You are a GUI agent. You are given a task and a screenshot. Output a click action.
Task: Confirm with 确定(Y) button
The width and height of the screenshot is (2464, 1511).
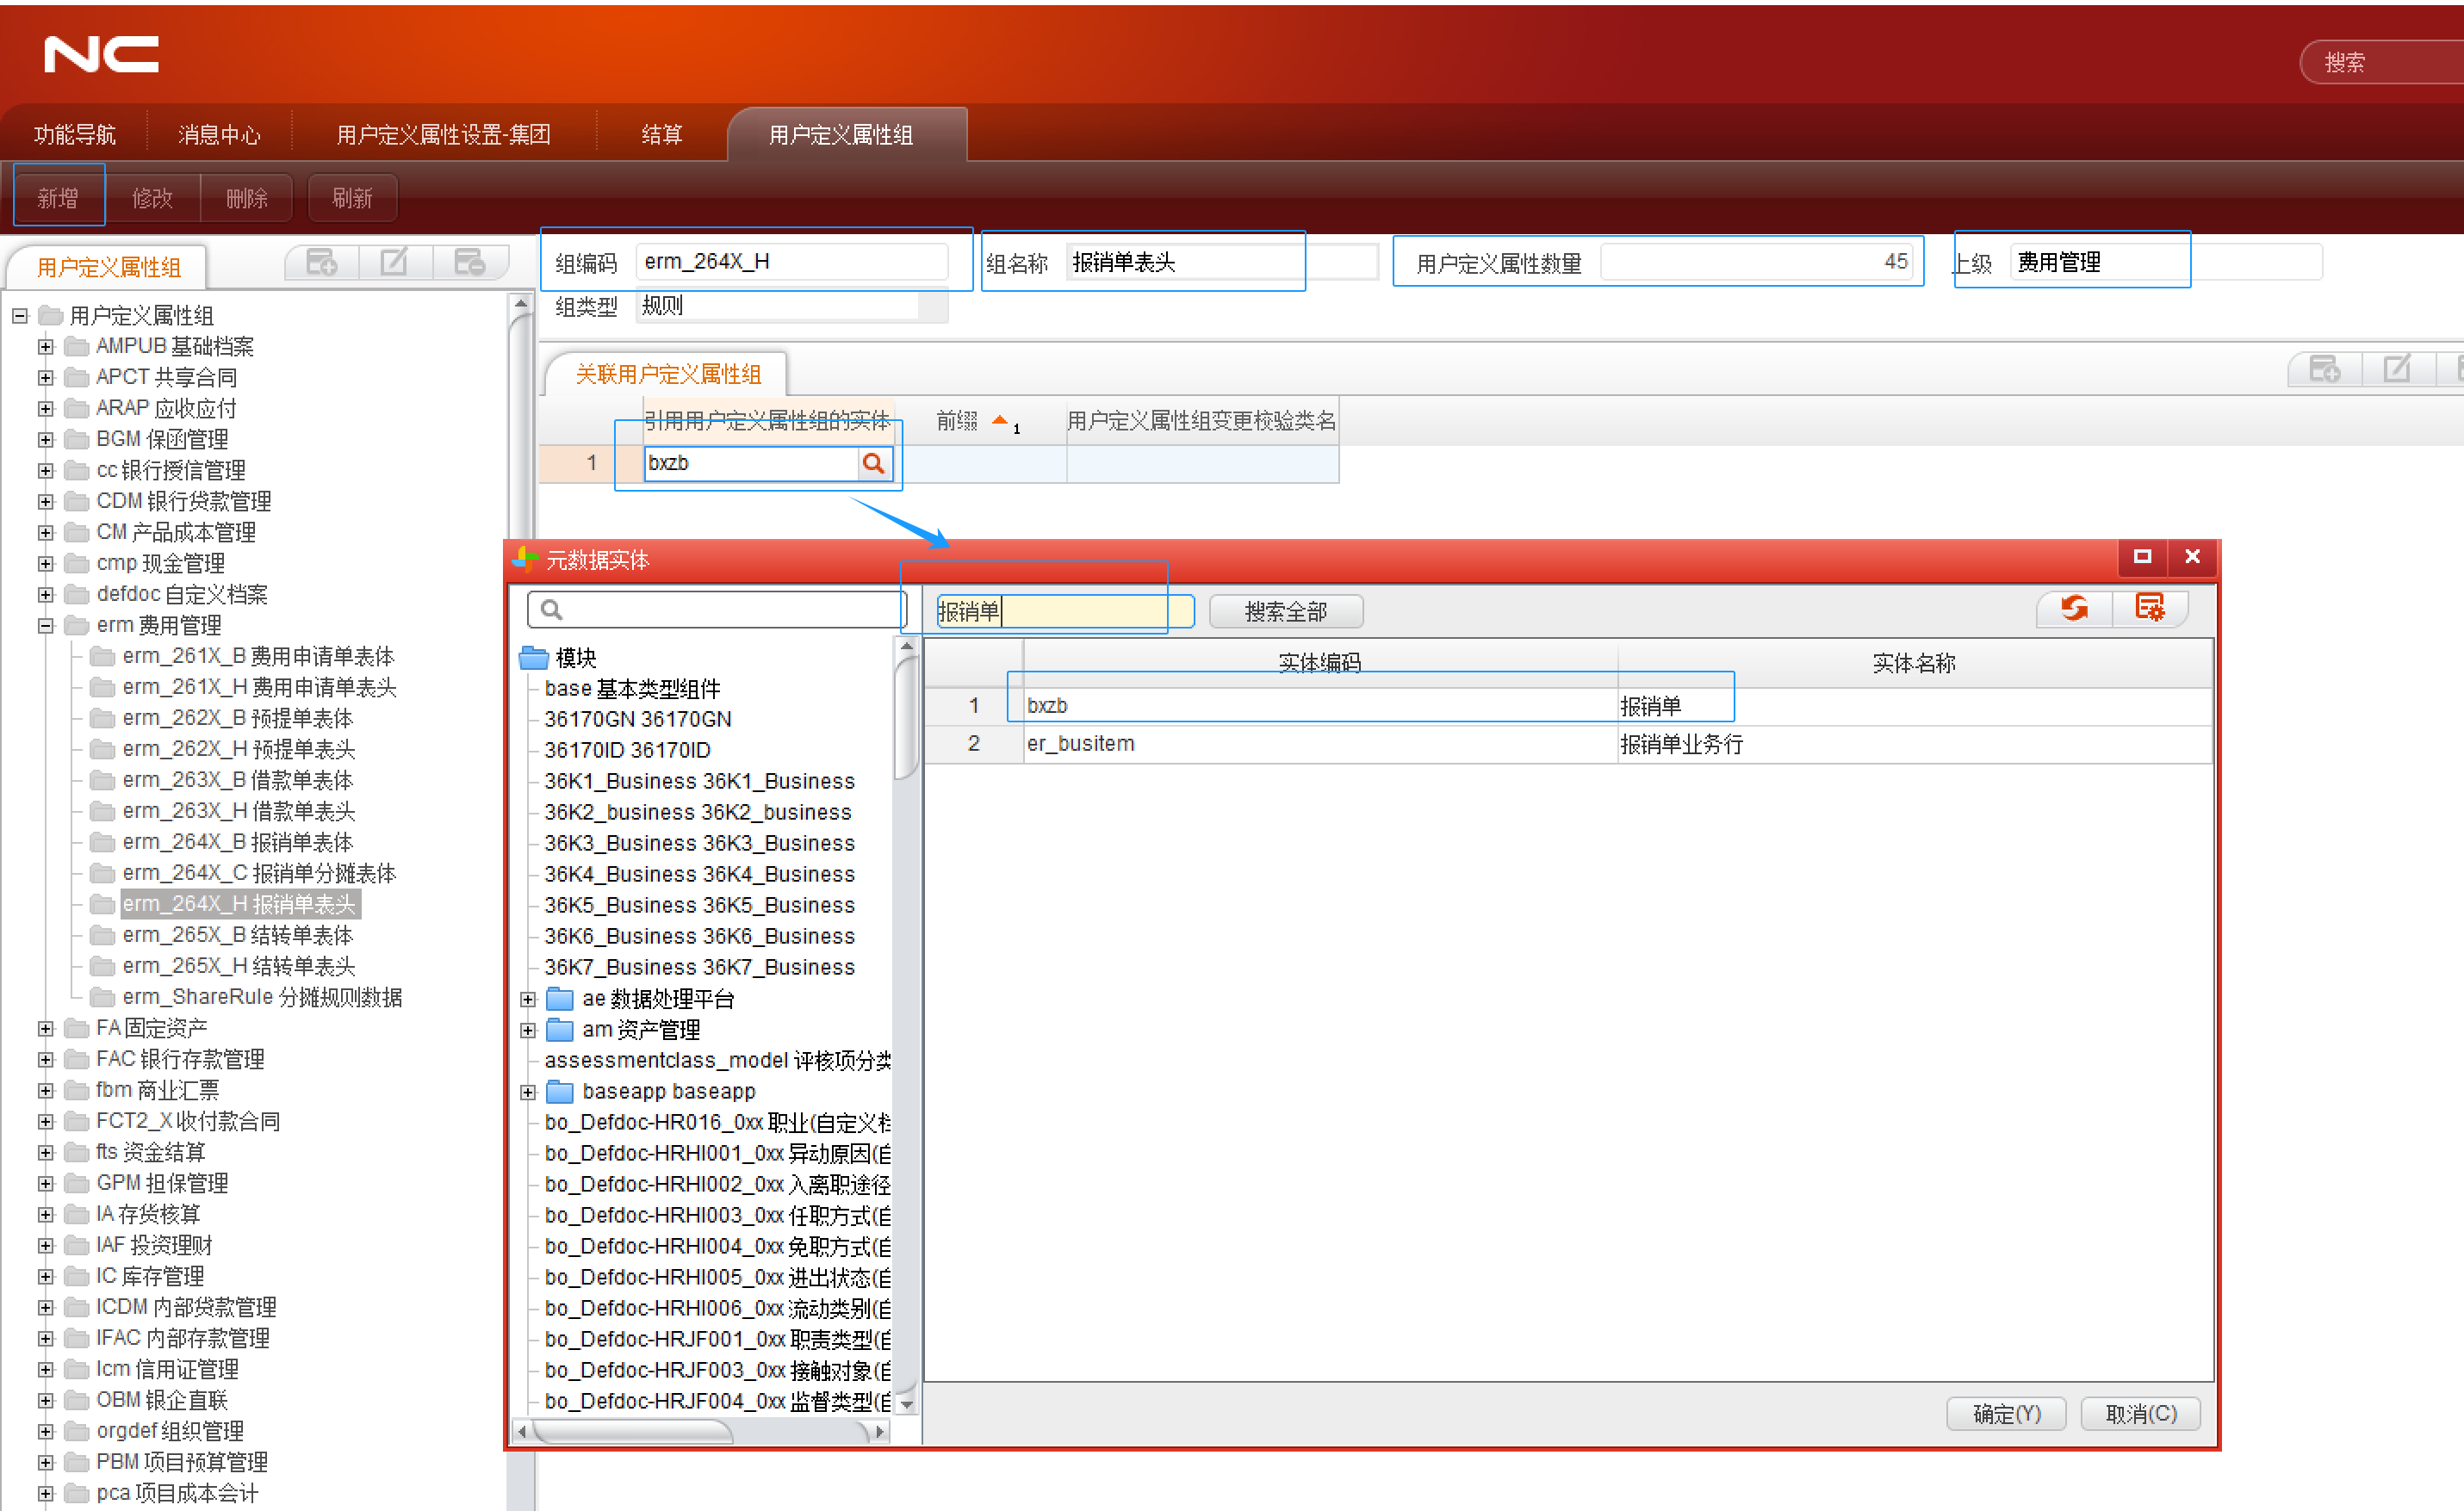2006,1413
